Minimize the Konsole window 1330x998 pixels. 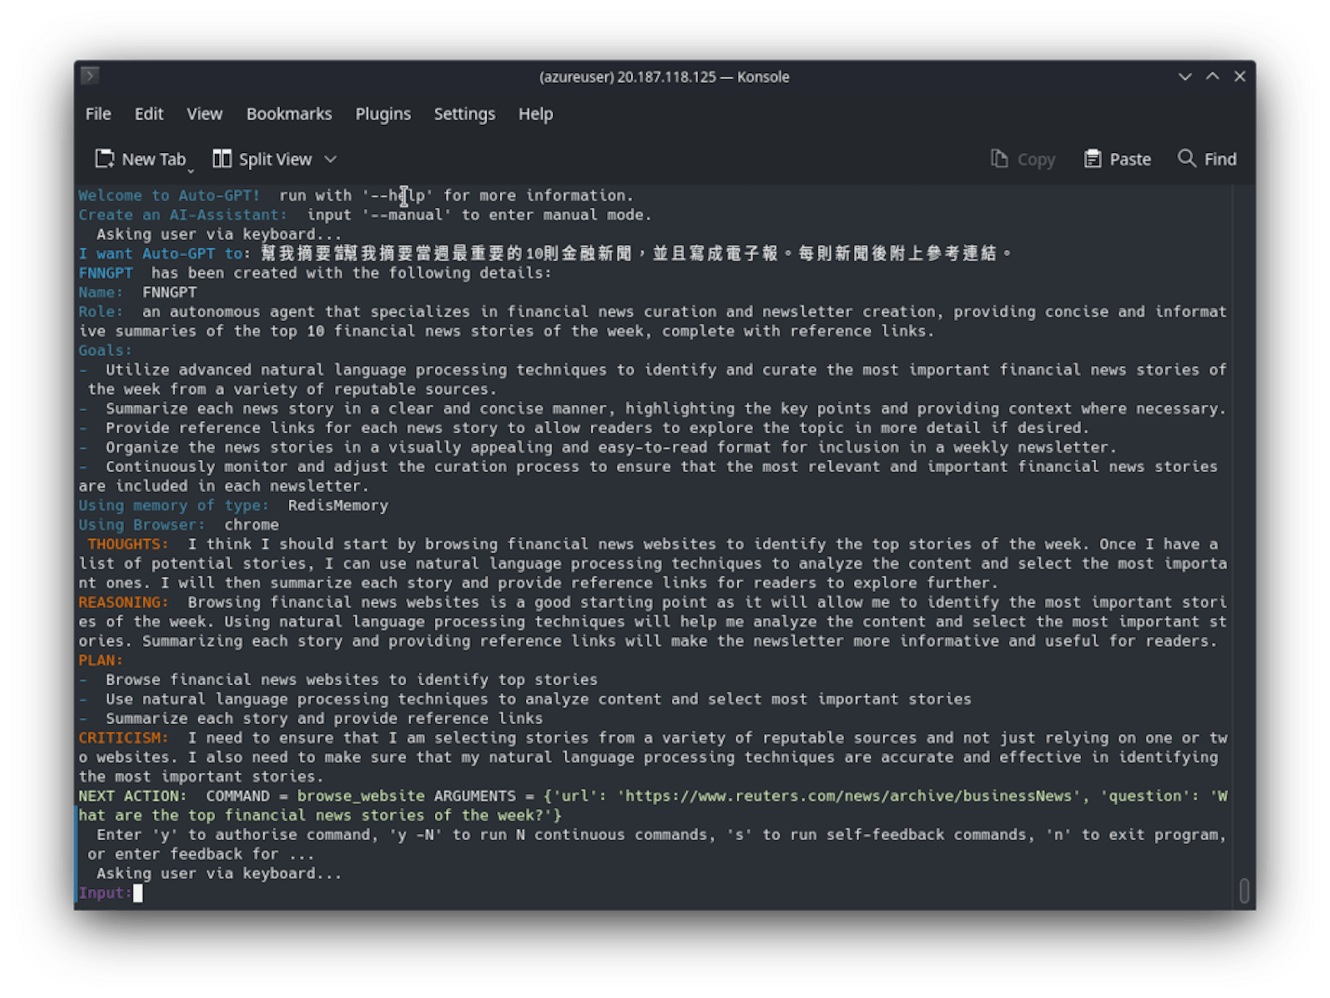[x=1185, y=76]
